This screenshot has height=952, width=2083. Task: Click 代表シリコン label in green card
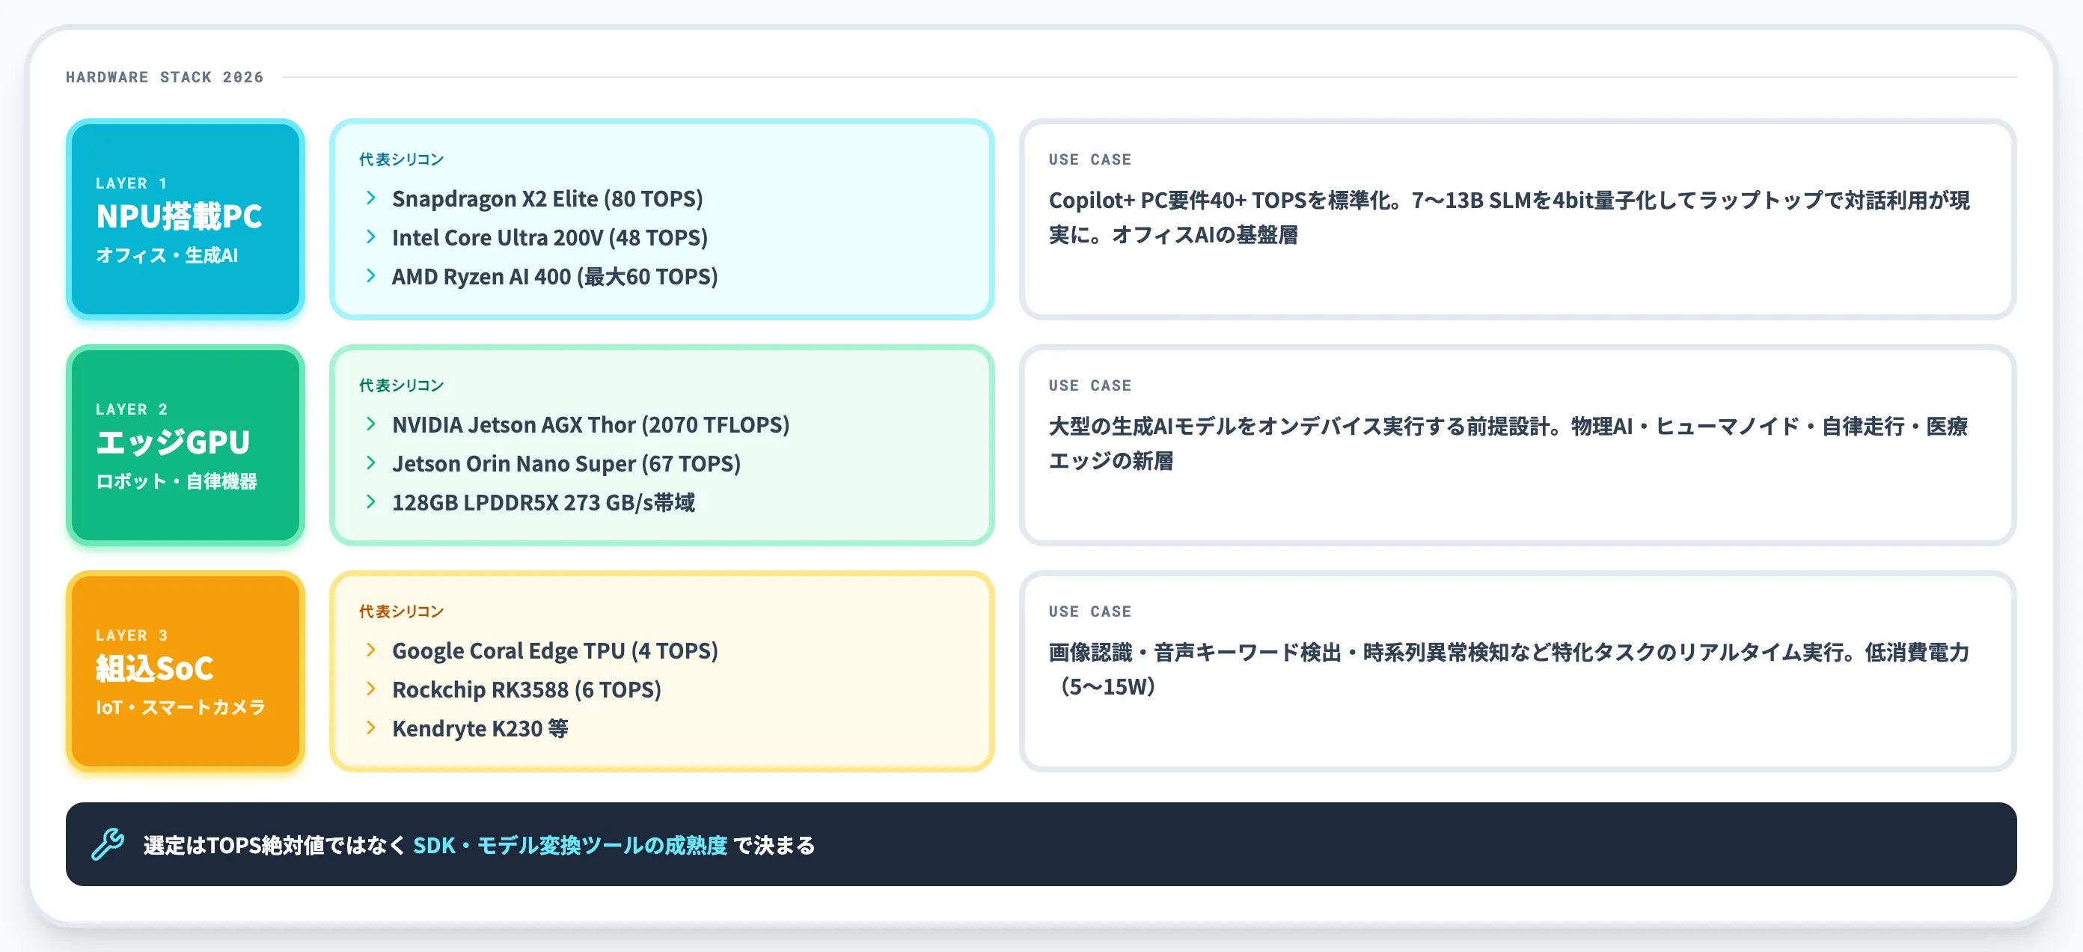(x=402, y=385)
